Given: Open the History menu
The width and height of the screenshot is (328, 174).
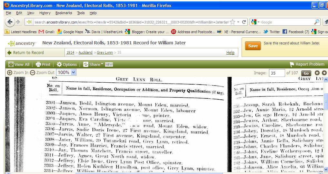Looking at the screenshot, I should (x=45, y=13).
